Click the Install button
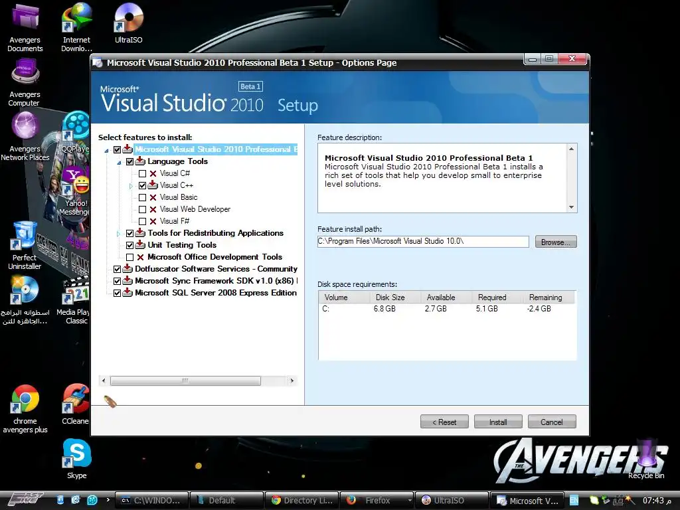 [498, 422]
